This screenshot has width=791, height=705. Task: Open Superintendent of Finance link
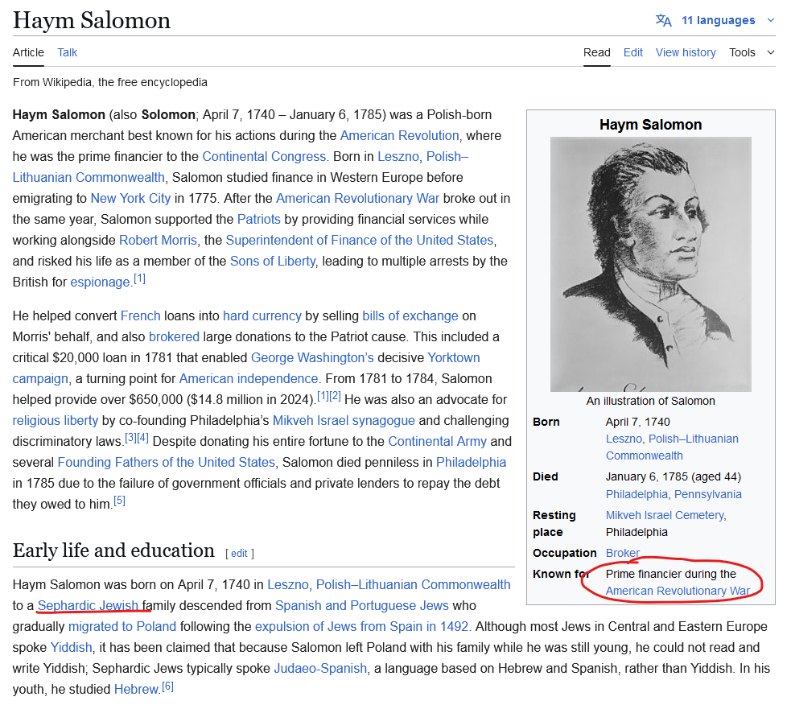click(x=359, y=240)
